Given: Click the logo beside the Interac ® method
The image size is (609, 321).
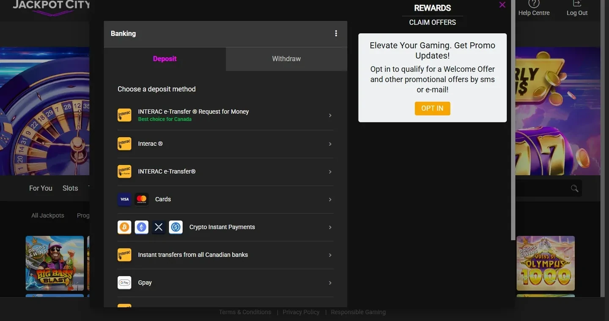Looking at the screenshot, I should pos(124,144).
